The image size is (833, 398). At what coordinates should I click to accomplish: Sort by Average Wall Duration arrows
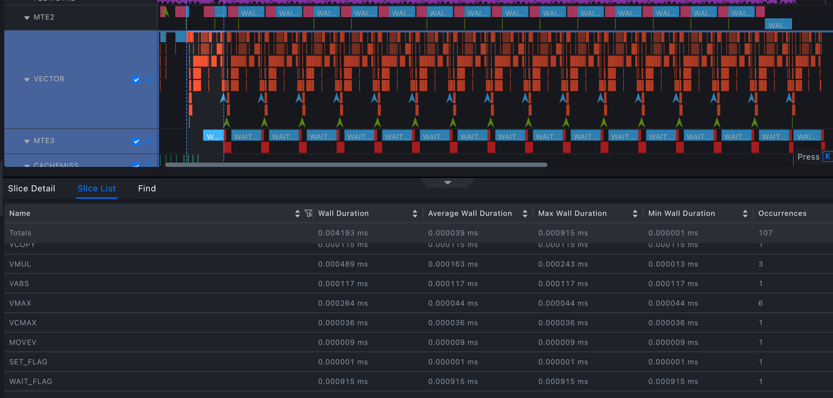pos(525,213)
